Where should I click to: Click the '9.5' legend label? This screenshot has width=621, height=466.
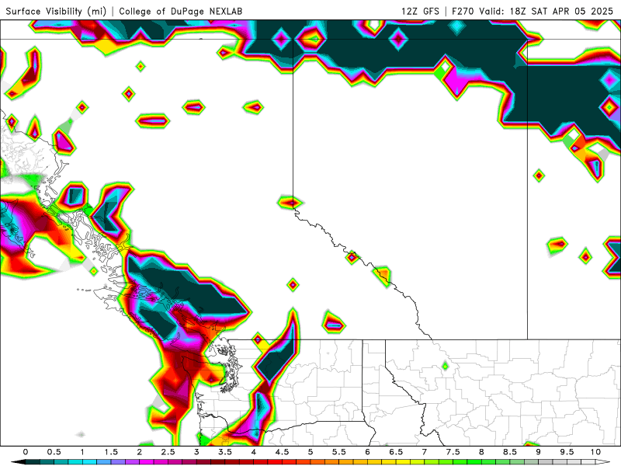(567, 452)
